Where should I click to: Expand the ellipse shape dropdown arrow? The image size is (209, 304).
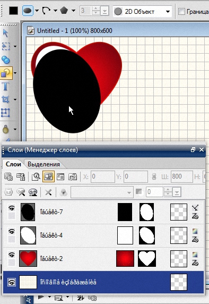pyautogui.click(x=37, y=11)
